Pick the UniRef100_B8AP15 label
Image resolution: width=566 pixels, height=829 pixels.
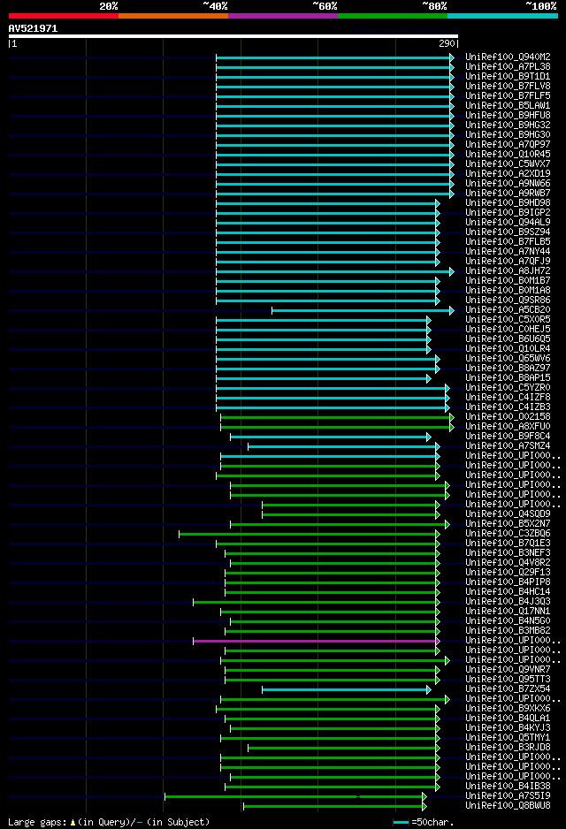508,378
